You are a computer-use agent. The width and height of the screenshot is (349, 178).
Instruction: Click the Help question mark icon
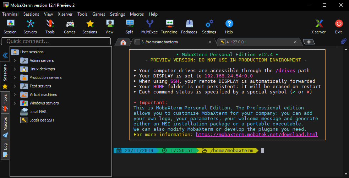229,23
